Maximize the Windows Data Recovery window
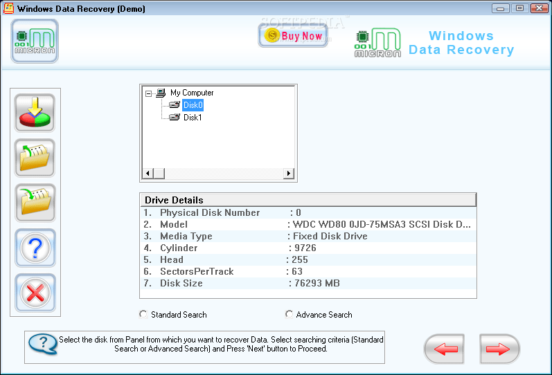 [519, 8]
